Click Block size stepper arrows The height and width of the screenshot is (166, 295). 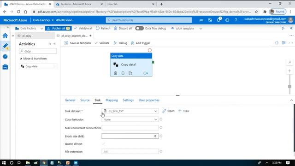coord(155,136)
